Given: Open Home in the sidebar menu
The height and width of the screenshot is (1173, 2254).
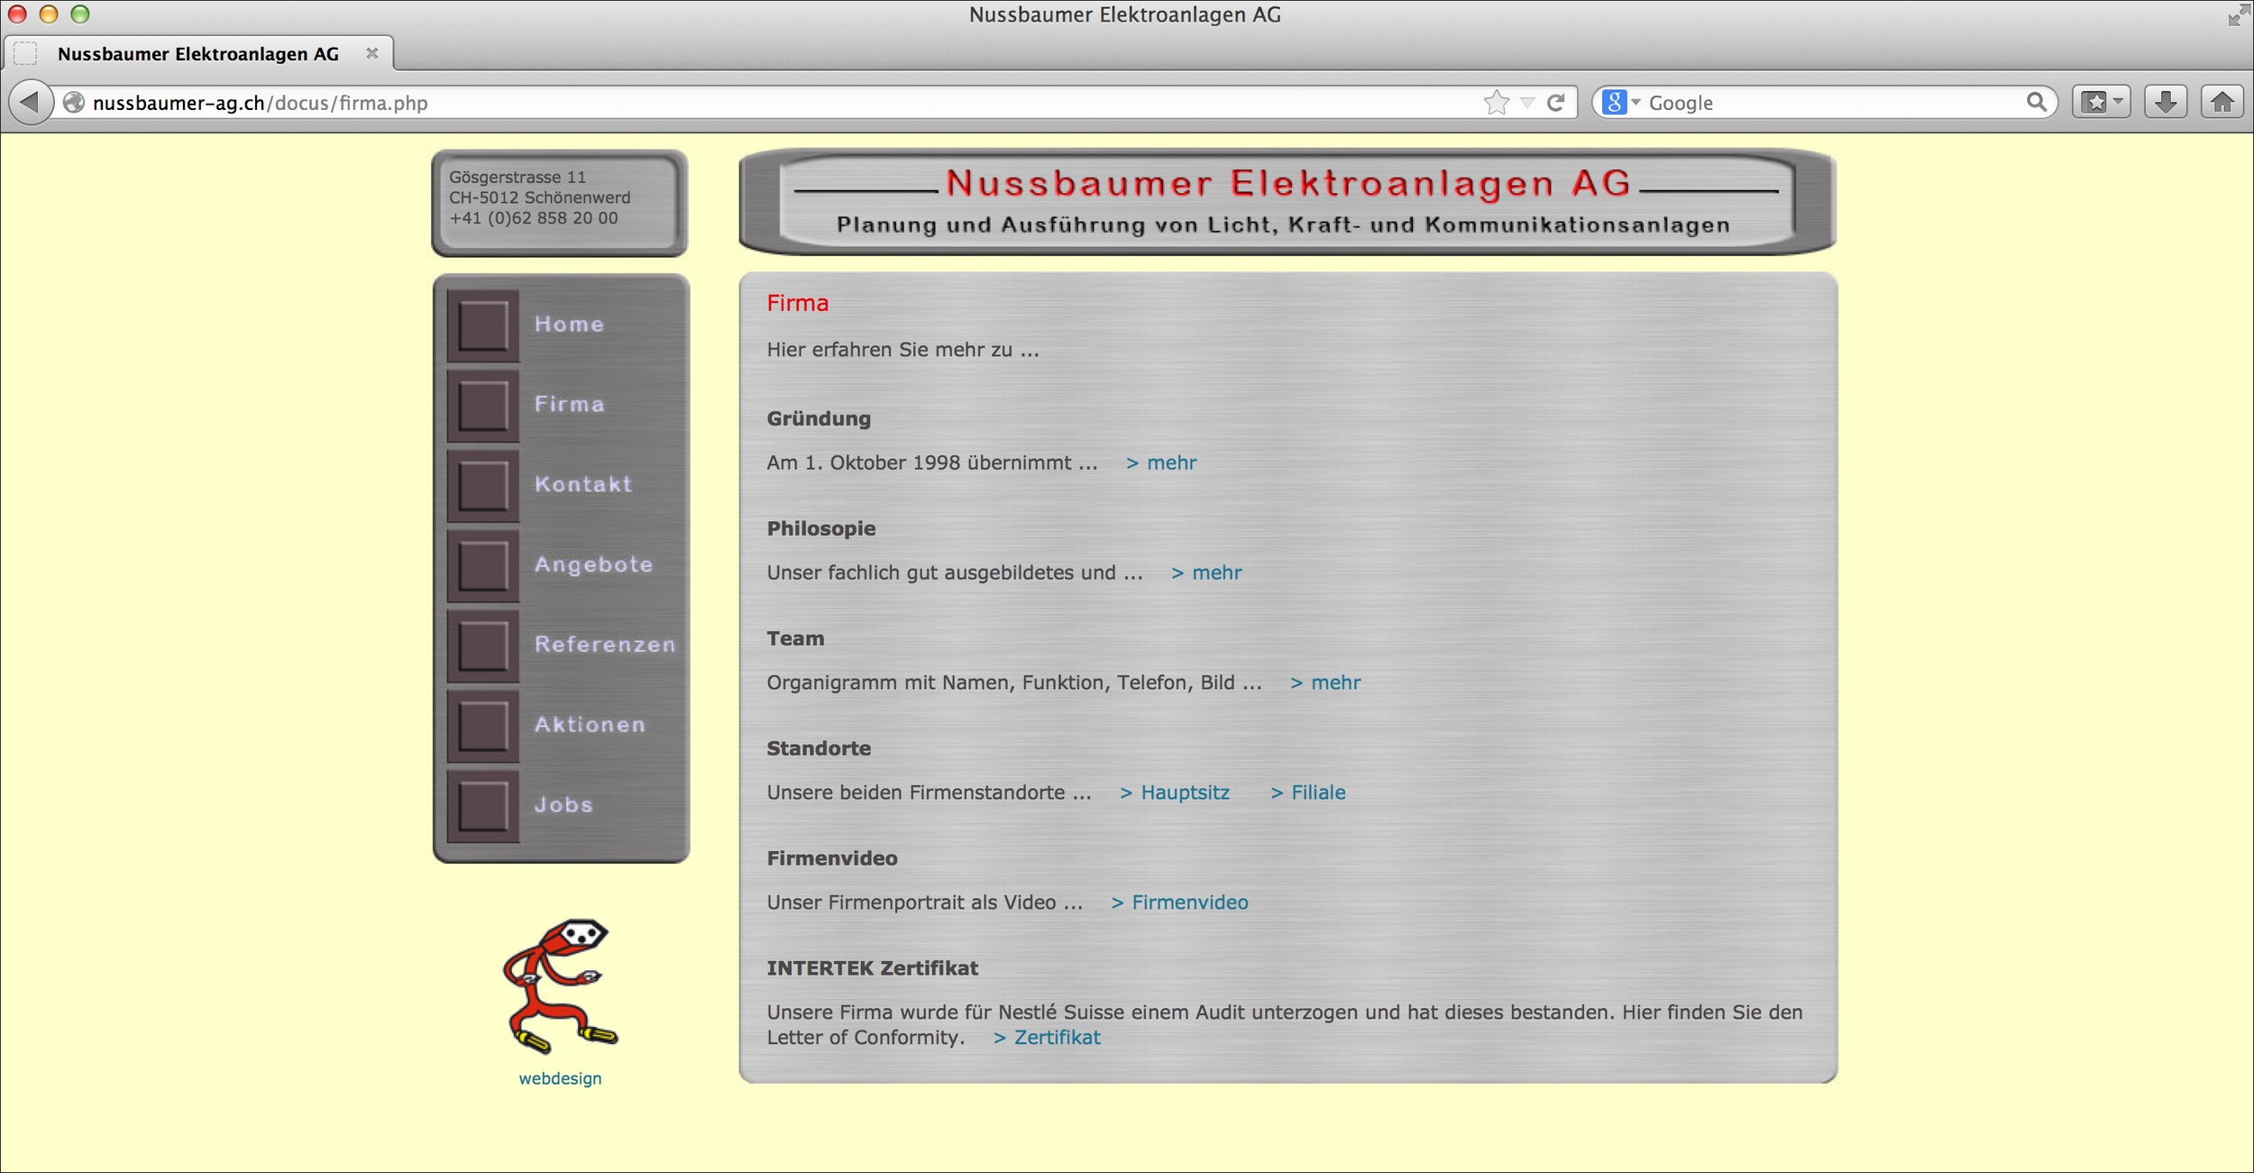Looking at the screenshot, I should pos(569,325).
